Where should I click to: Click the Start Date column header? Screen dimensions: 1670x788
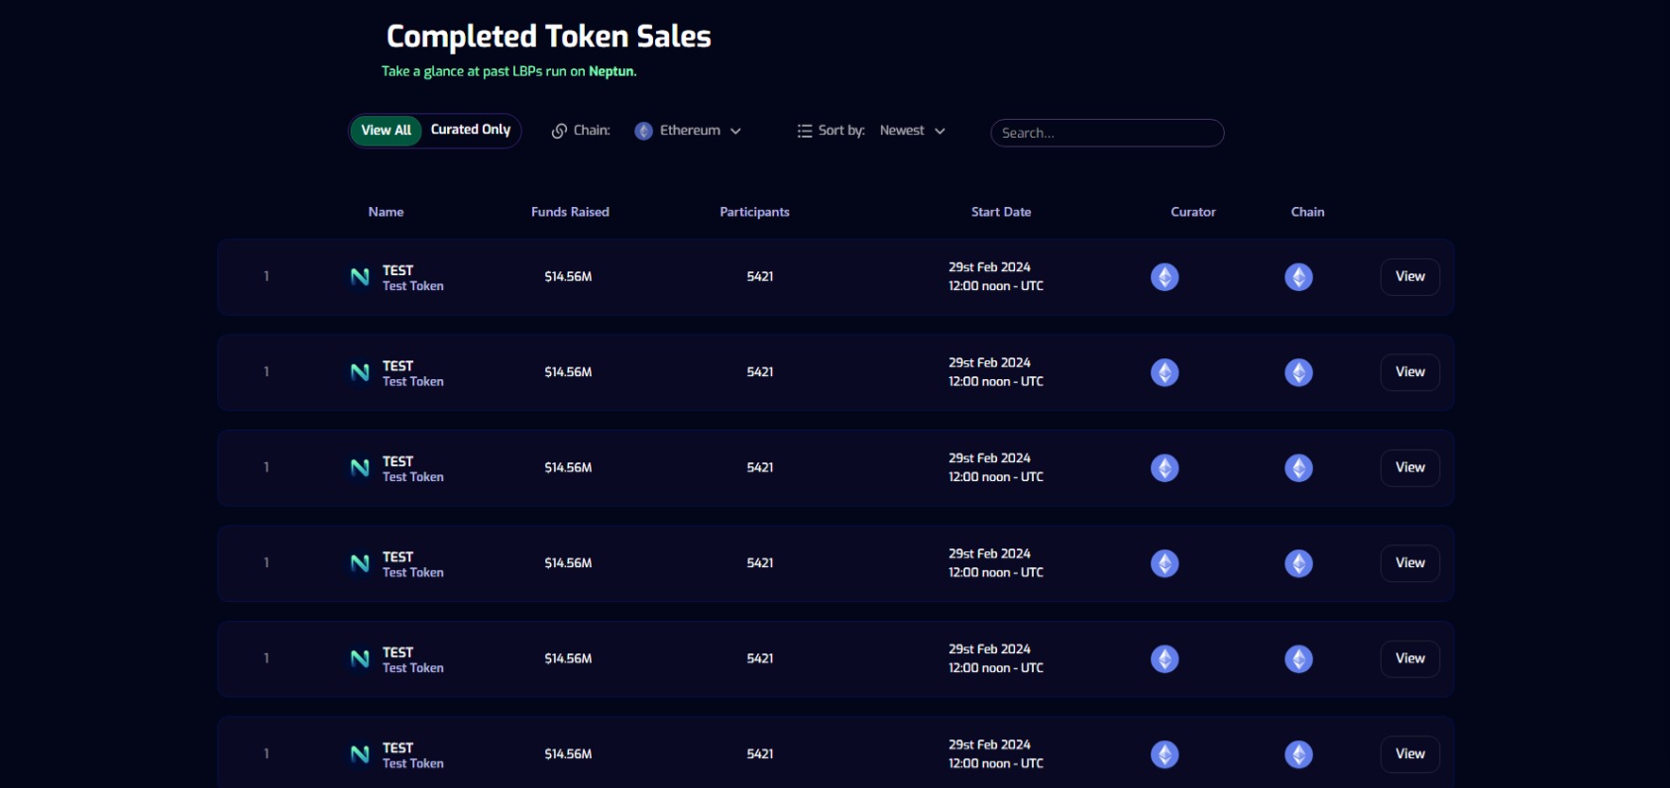pos(1001,212)
